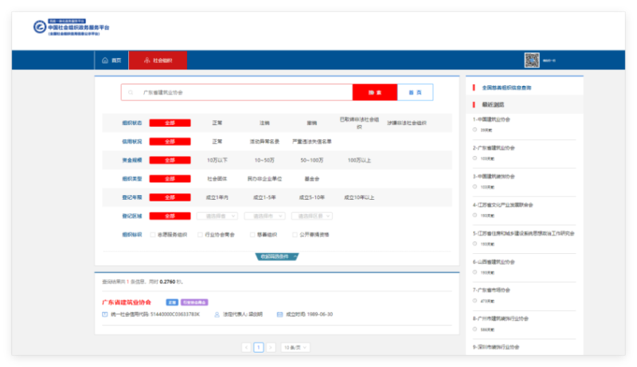Image resolution: width=637 pixels, height=367 pixels.
Task: Click the QR code image in the navigation bar
Action: pos(531,61)
